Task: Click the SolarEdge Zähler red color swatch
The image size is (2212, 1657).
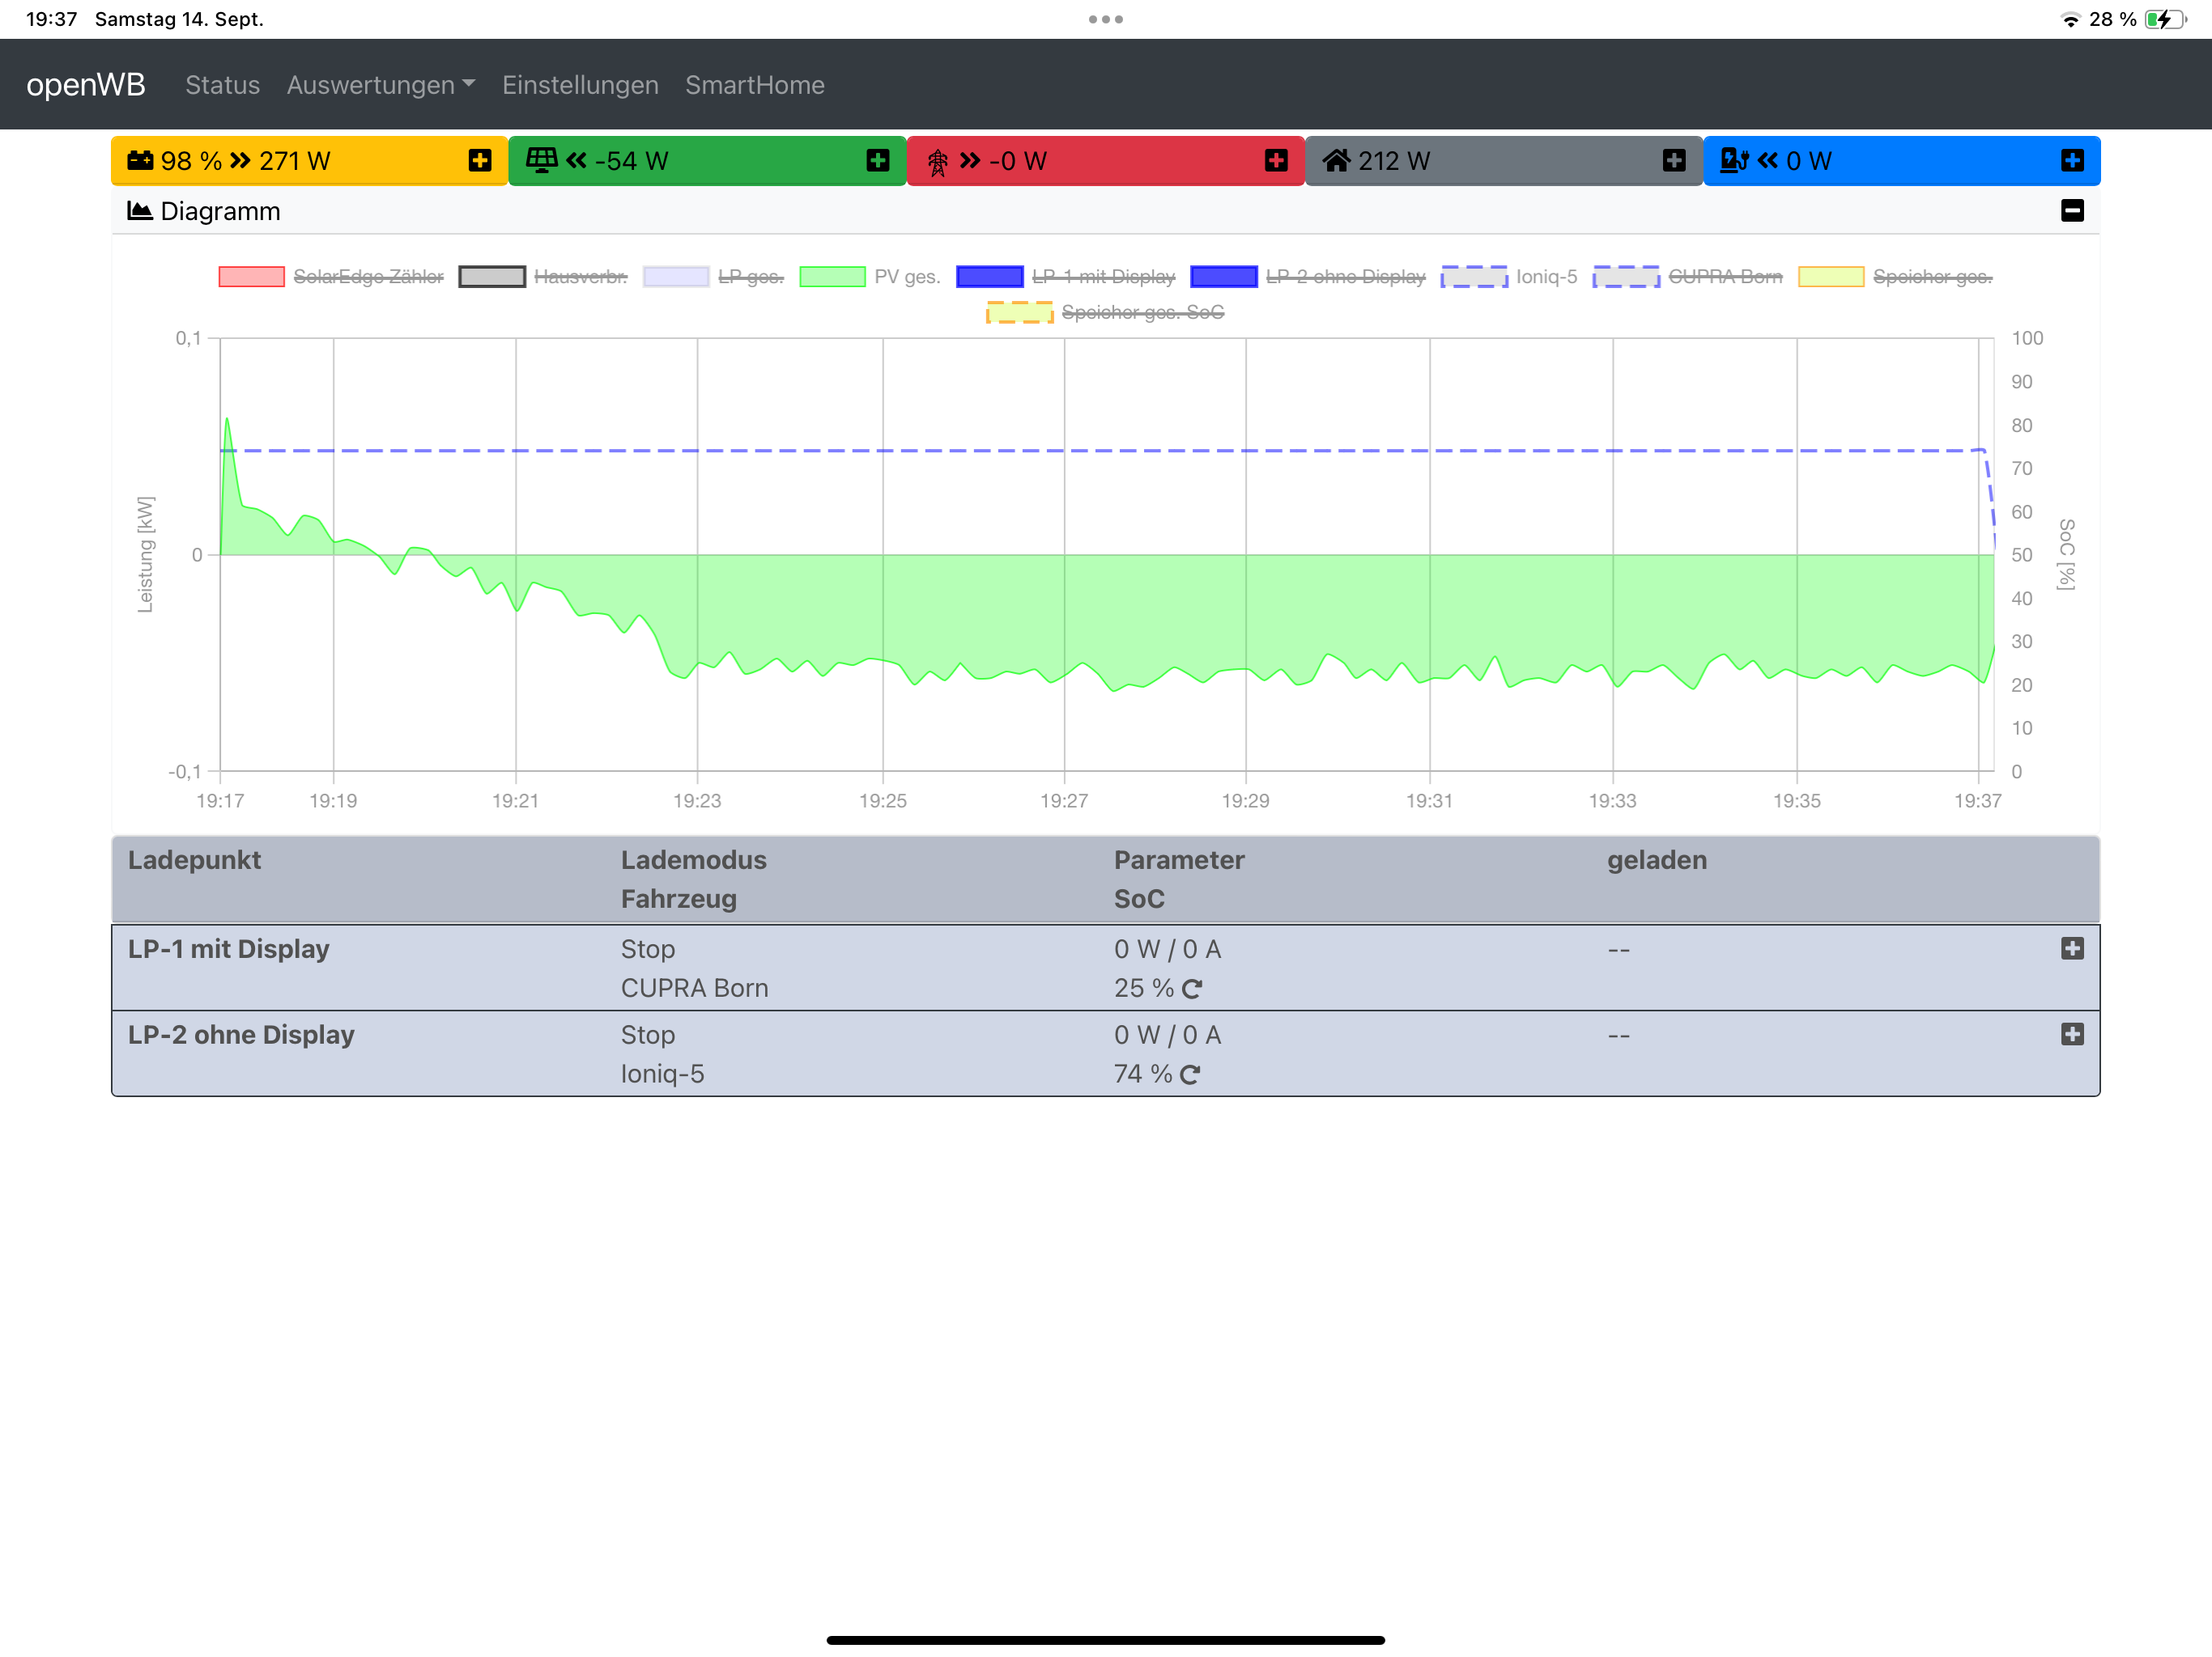Action: coord(251,277)
